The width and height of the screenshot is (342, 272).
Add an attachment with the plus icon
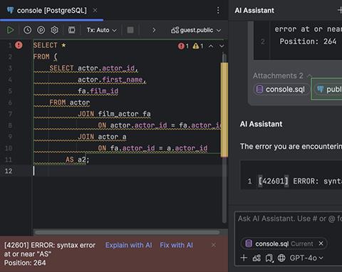point(244,258)
